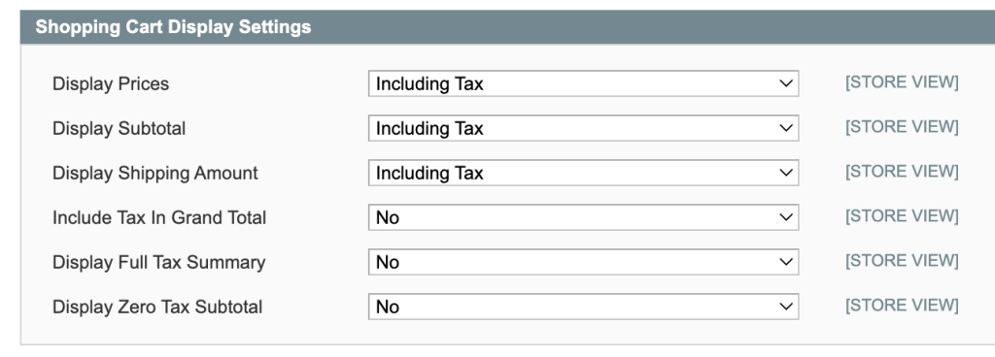Image resolution: width=995 pixels, height=357 pixels.
Task: Click chevron arrow of Display Full Tax Summary
Action: 785,262
